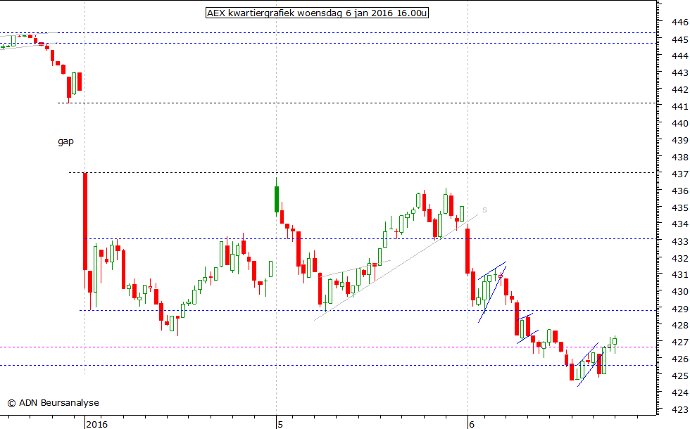Click the 444 price axis label

click(x=680, y=56)
